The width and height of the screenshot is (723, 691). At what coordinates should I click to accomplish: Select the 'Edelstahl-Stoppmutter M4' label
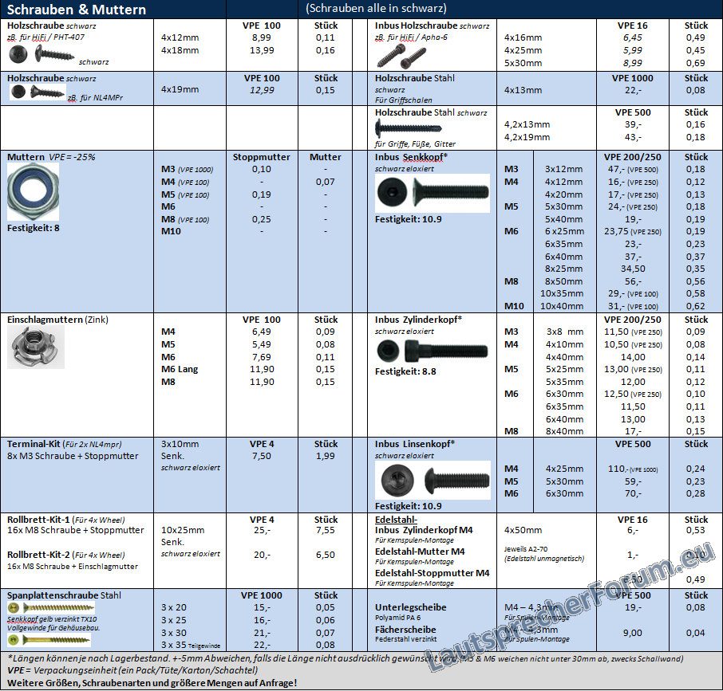click(432, 573)
